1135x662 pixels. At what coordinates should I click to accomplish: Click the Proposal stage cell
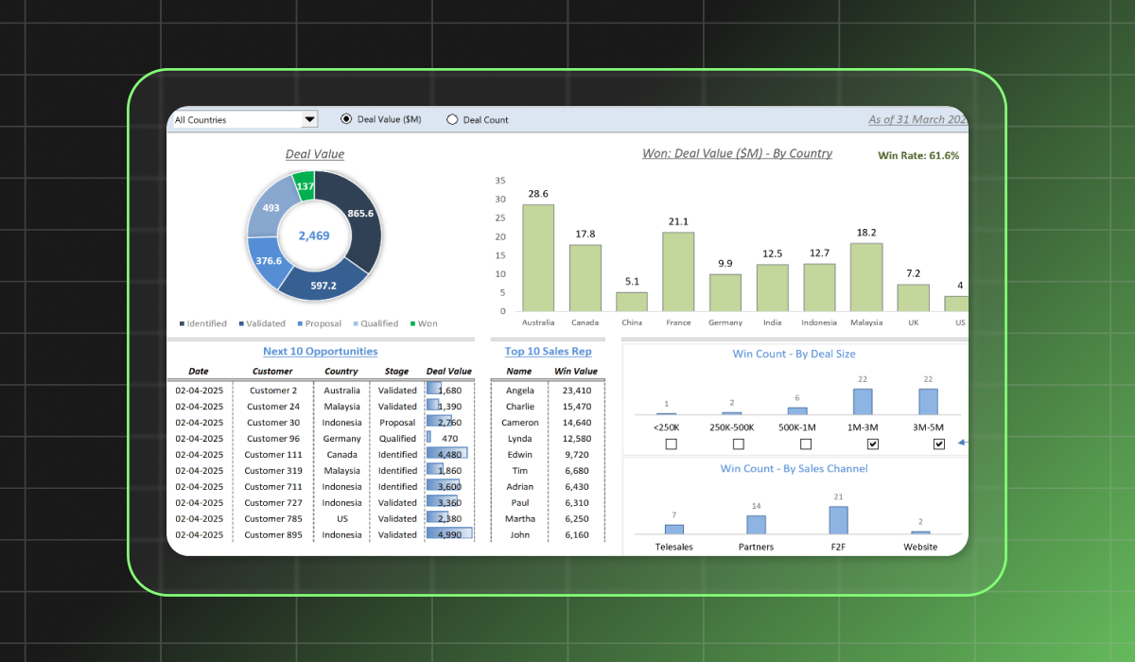(x=397, y=423)
